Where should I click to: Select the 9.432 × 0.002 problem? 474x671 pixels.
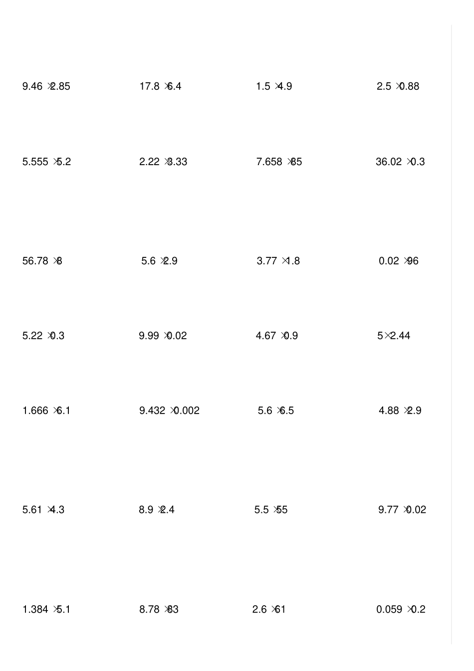pos(169,411)
